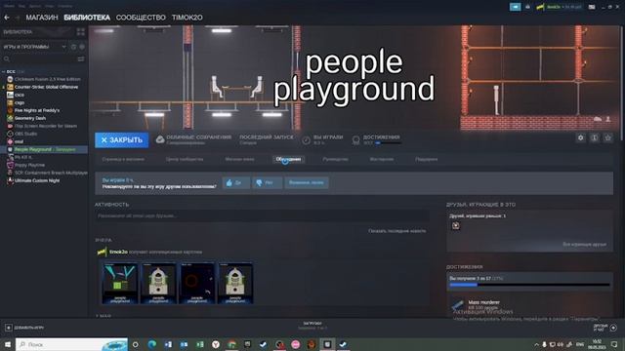625x351 pixels.
Task: Open Microsoft Edge from taskbar
Action: tap(152, 344)
